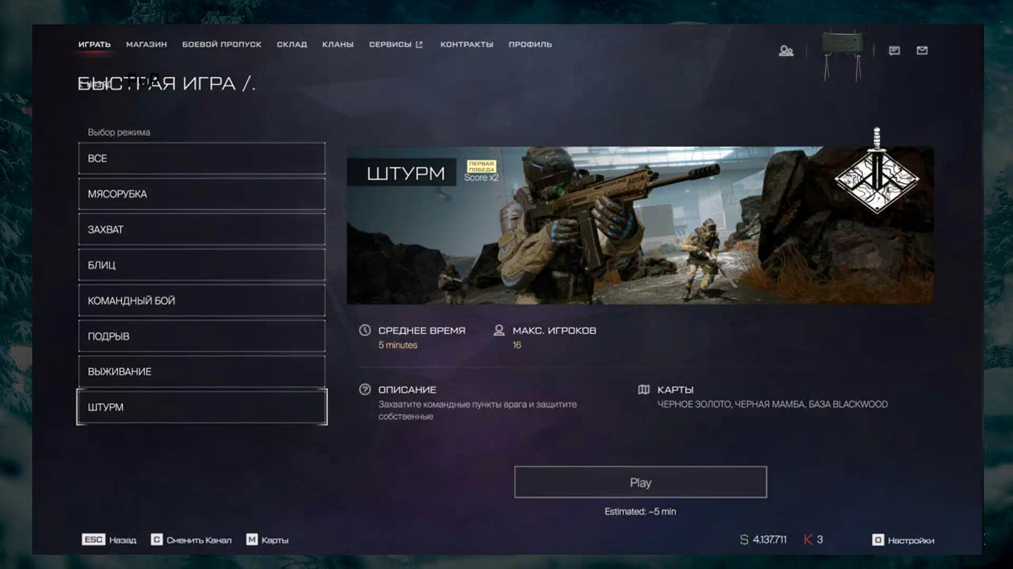Click the Штурм title on banner
The width and height of the screenshot is (1013, 569).
tap(406, 173)
